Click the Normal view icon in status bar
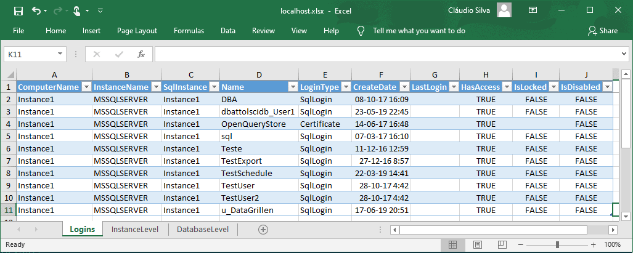The width and height of the screenshot is (633, 253). coord(452,244)
